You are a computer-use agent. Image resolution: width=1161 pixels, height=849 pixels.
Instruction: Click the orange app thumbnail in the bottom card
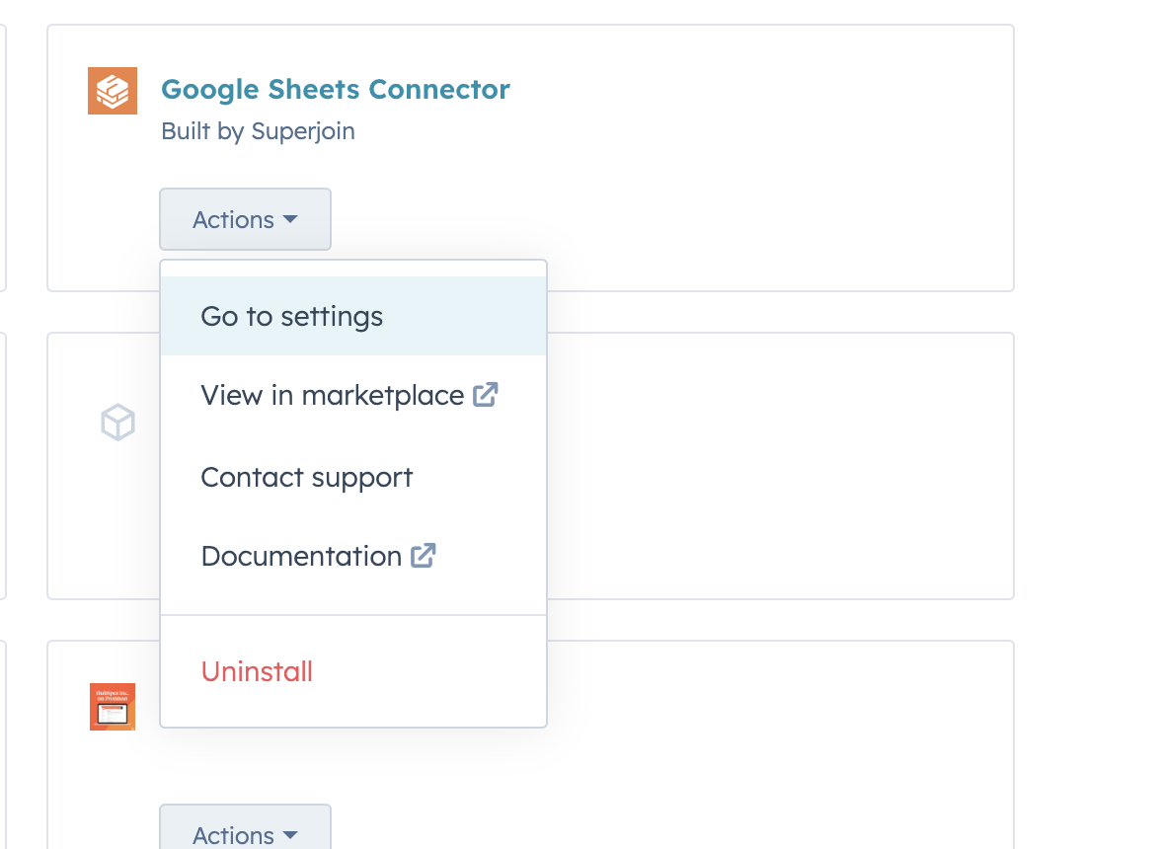coord(113,707)
